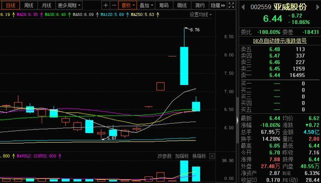321x183 pixels.
Task: Click 均价 value 6.62
Action: 314,118
